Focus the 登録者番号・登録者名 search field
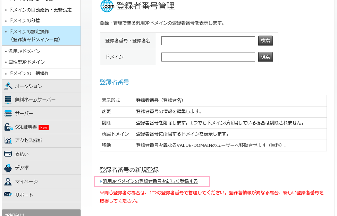Viewport: 337px width, 216px height. coord(208,41)
